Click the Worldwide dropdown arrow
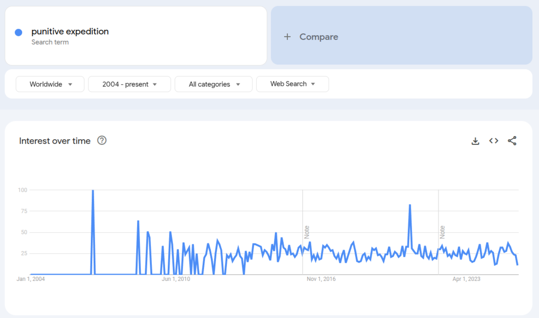The height and width of the screenshot is (318, 539). point(70,84)
